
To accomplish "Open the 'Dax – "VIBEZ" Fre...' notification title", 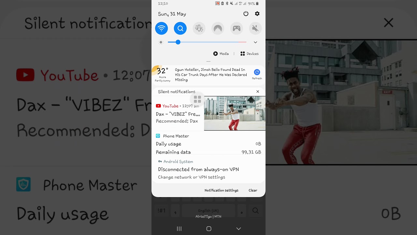I will [x=178, y=114].
